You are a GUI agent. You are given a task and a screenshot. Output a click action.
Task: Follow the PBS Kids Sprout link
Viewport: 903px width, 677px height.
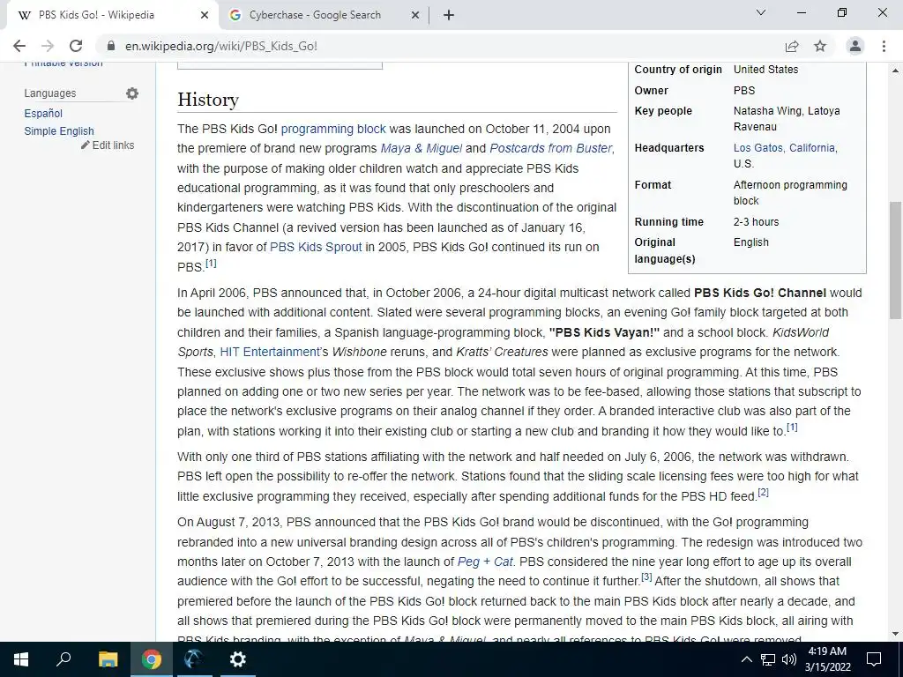coord(316,247)
